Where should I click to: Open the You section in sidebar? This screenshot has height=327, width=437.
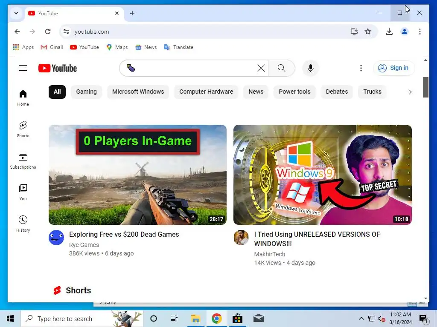pos(23,192)
